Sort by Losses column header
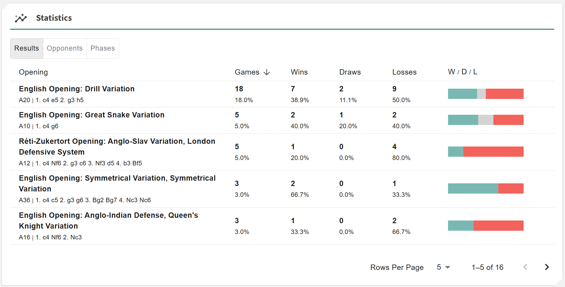 (404, 72)
